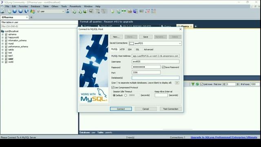Click the Username field showing awsRDS
This screenshot has height=147, width=261.
155,62
